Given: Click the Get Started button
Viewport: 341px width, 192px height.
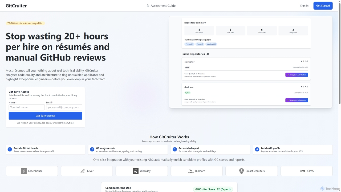Looking at the screenshot, I should (323, 6).
